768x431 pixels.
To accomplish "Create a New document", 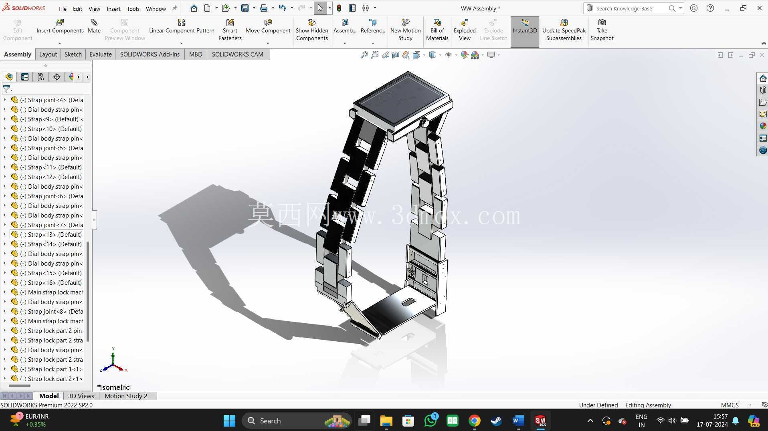I will (x=207, y=8).
